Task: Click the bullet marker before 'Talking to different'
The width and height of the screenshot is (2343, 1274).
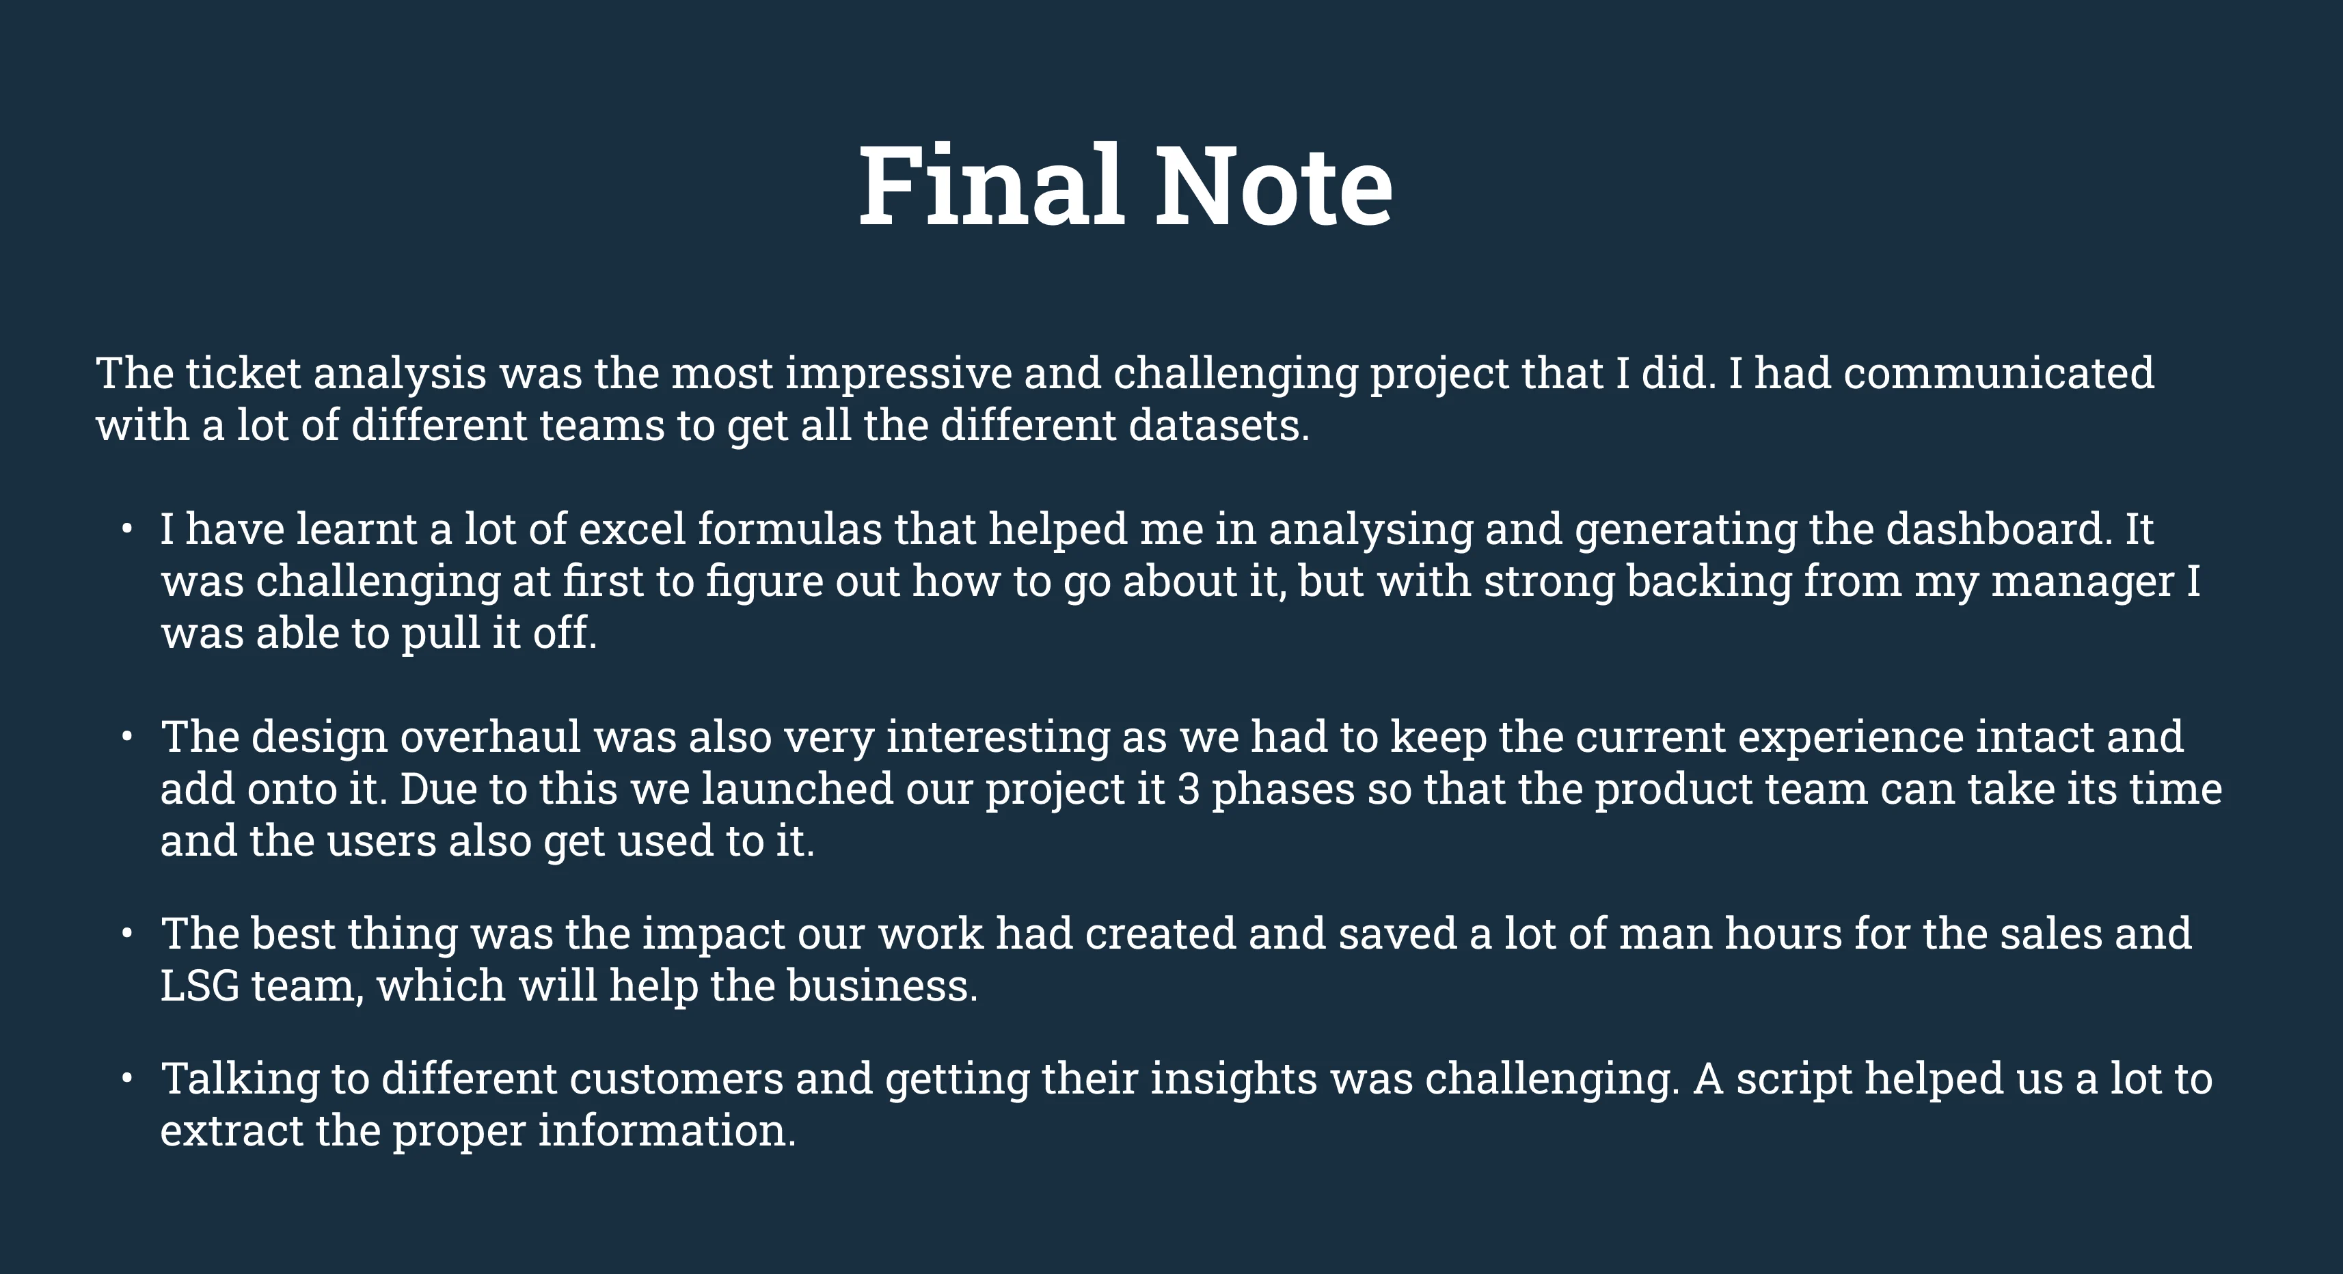Action: point(127,1079)
